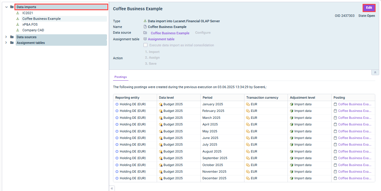The image size is (381, 191).
Task: Click the Holding DE circle icon in January row
Action: click(117, 104)
